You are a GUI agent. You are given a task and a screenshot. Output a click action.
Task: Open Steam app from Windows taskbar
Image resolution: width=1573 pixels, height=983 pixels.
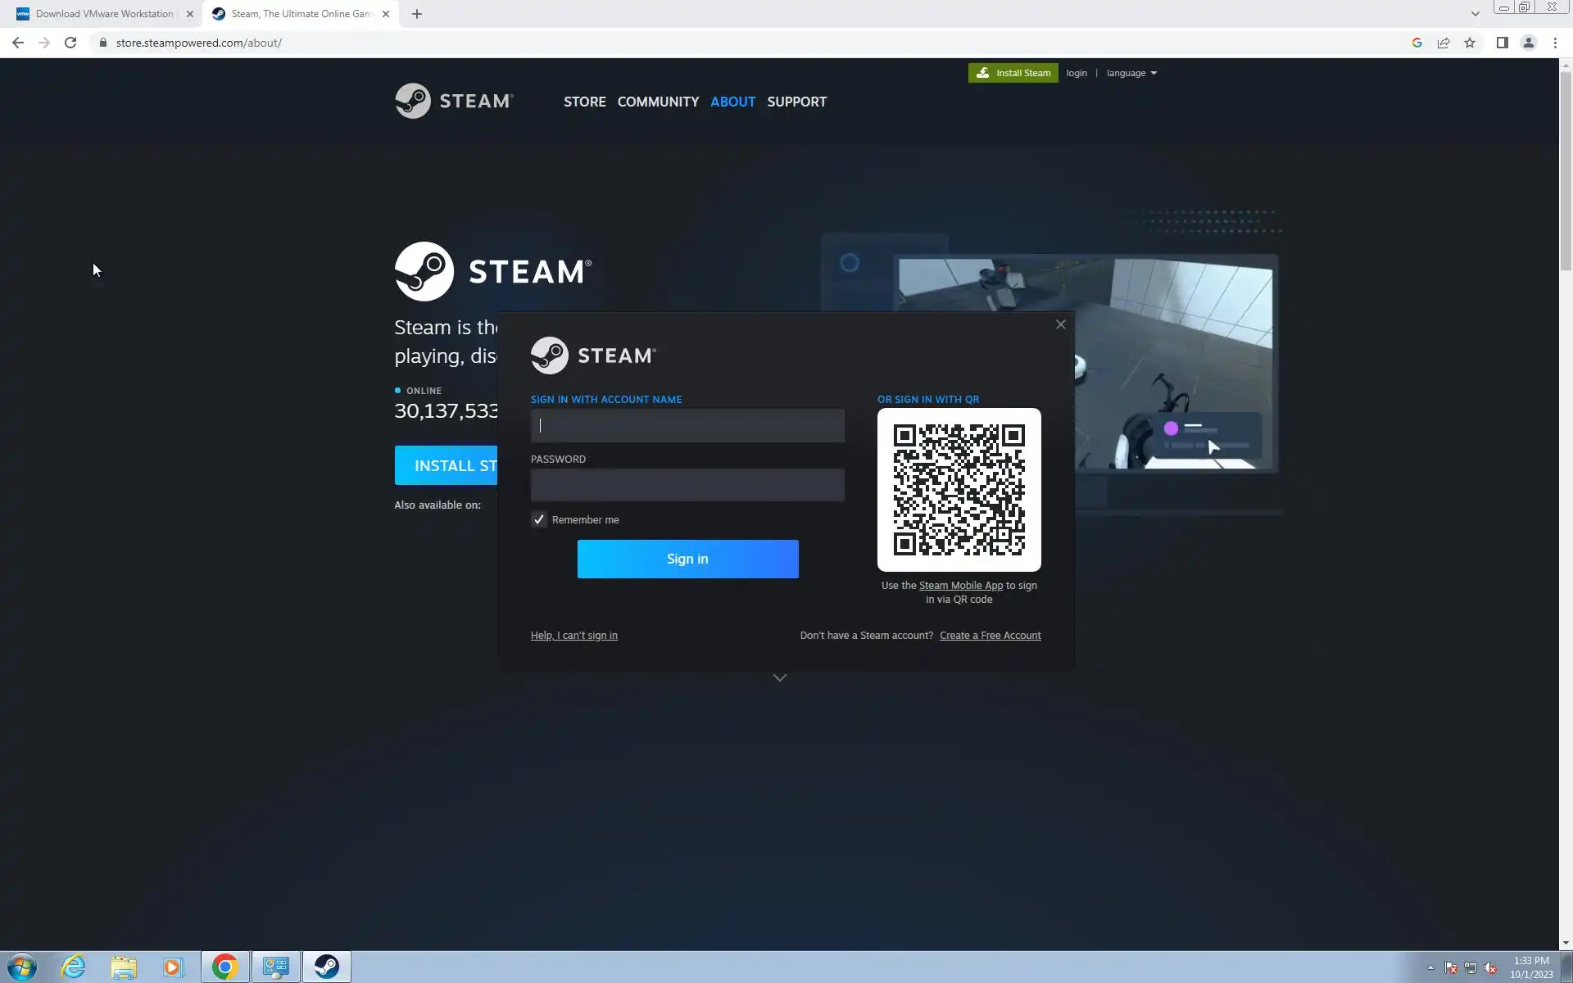pyautogui.click(x=326, y=967)
